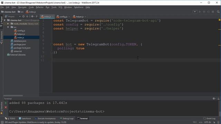Open the Edit menu
Image resolution: width=221 pixels, height=124 pixels.
pyautogui.click(x=8, y=7)
